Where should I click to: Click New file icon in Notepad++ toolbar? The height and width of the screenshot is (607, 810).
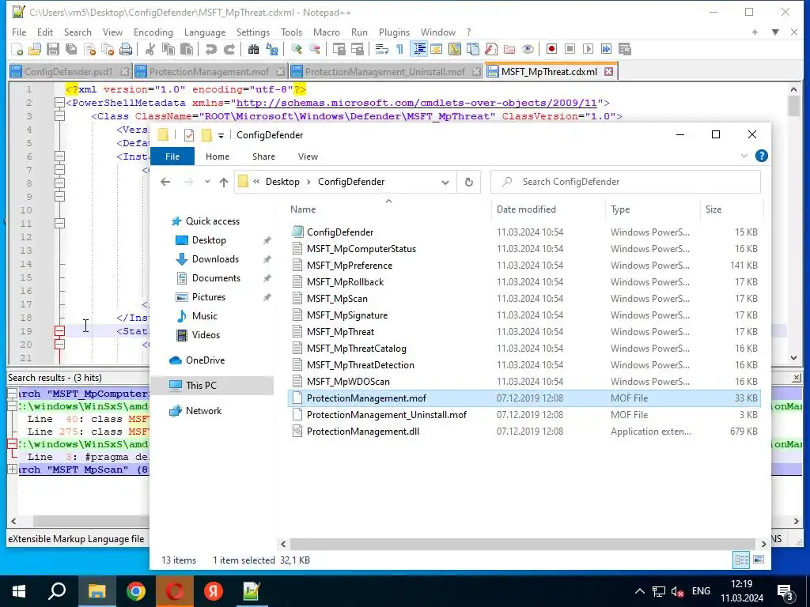17,49
